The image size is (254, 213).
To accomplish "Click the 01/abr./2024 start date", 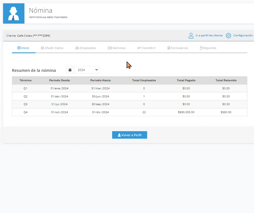I will point(59,97).
